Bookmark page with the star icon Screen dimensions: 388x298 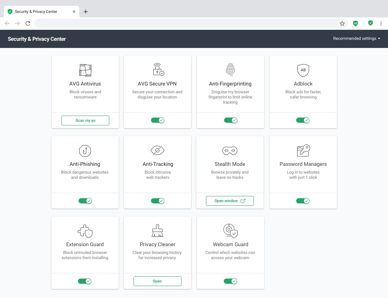(342, 23)
